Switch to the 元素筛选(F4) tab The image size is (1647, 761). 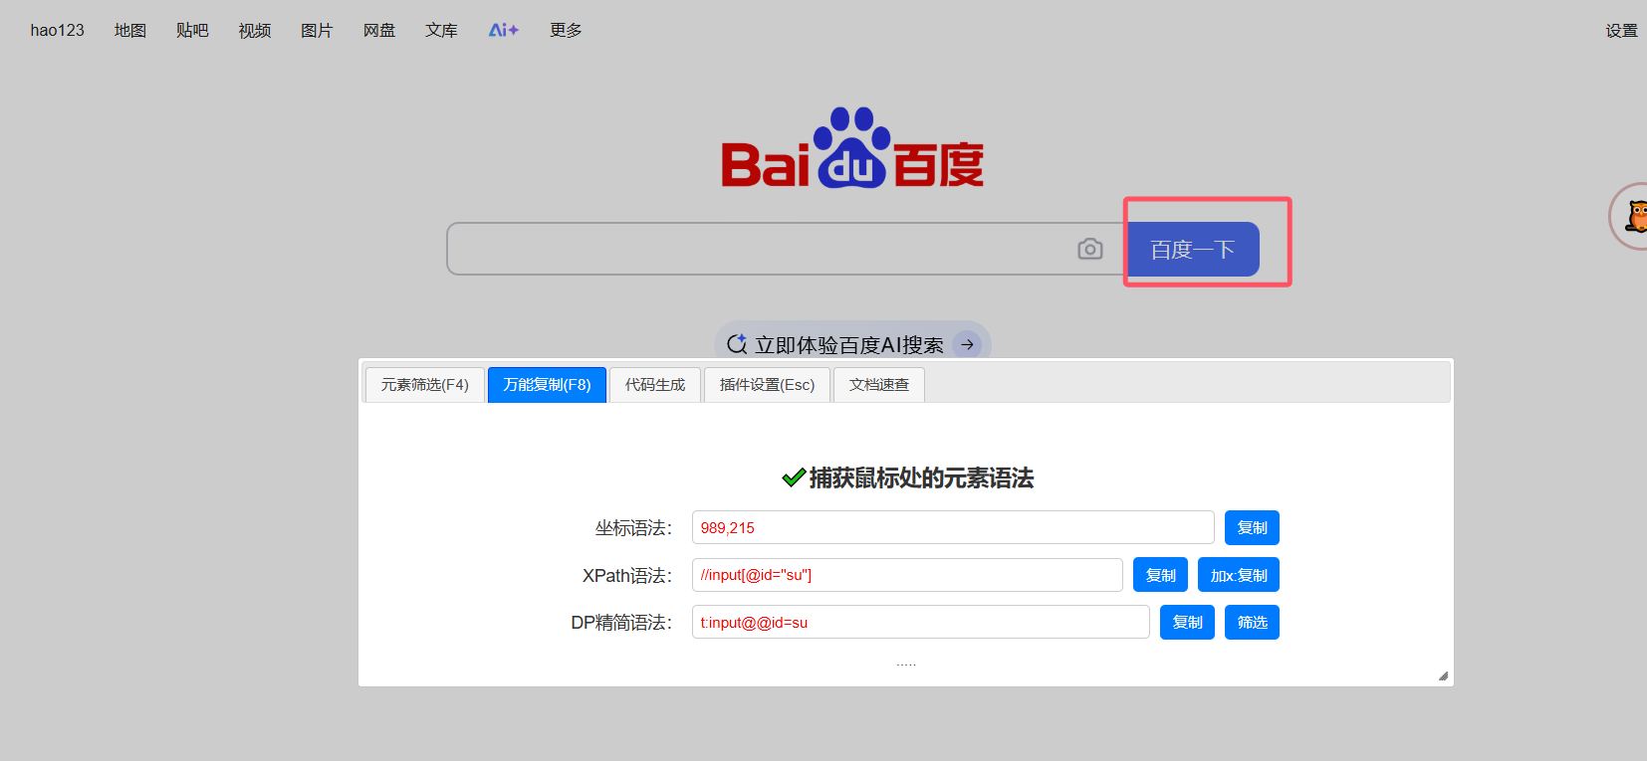(x=425, y=385)
